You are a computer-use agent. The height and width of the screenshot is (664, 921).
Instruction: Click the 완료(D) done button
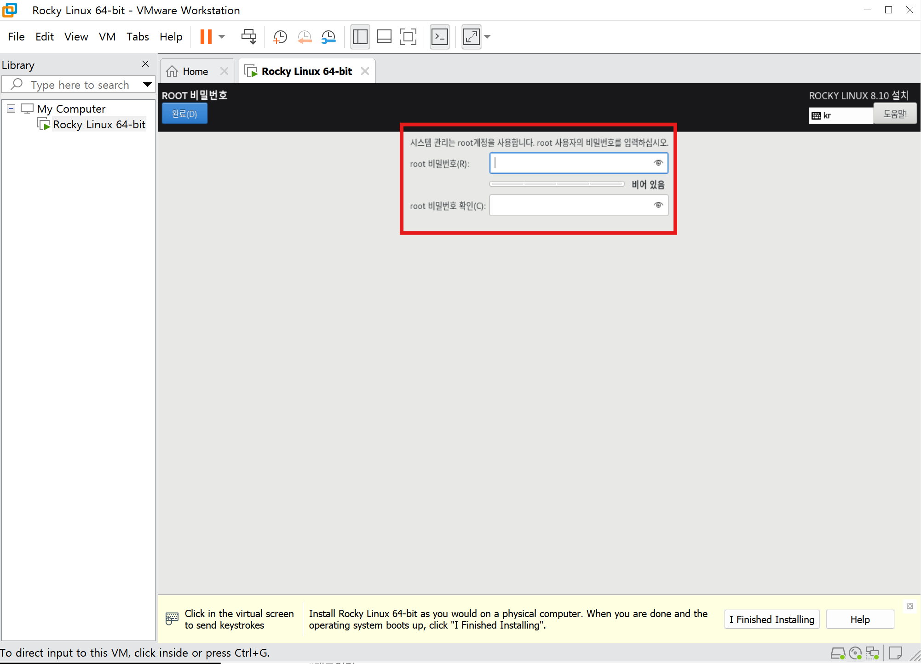point(184,114)
